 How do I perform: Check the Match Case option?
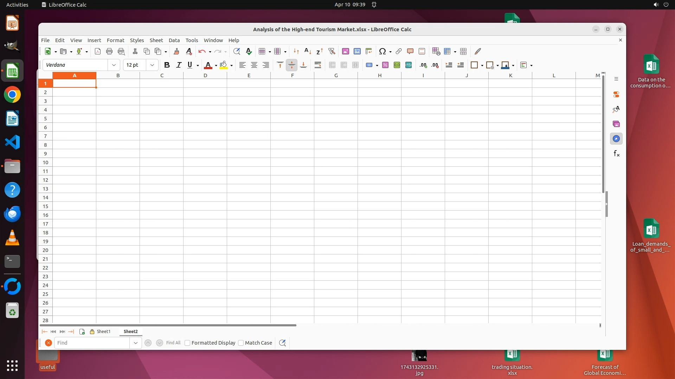(x=241, y=343)
